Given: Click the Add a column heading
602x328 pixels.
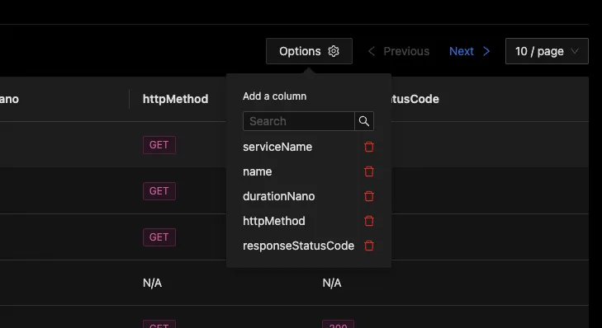Looking at the screenshot, I should coord(274,96).
